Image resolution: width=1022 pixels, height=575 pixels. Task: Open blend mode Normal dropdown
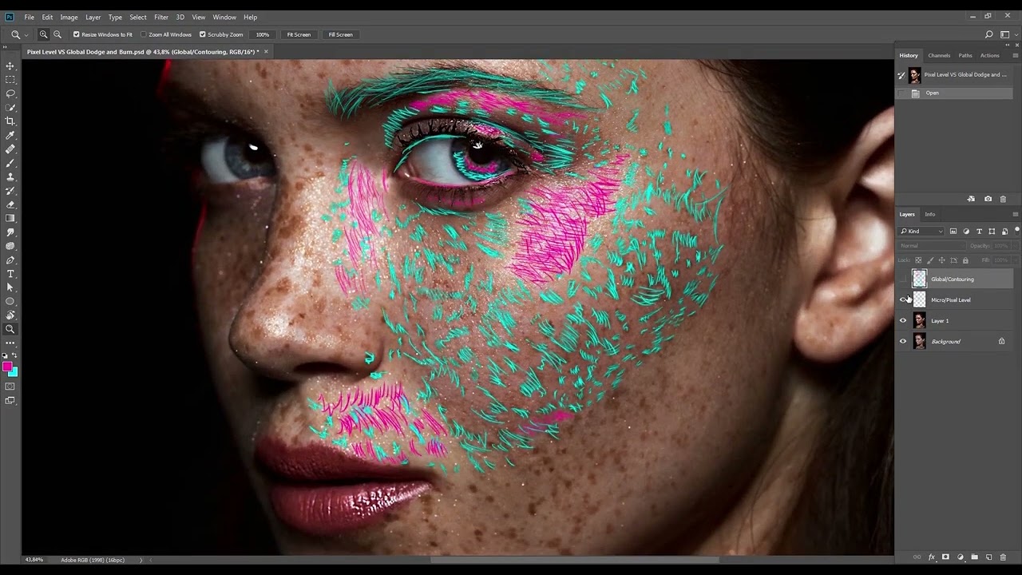coord(930,246)
